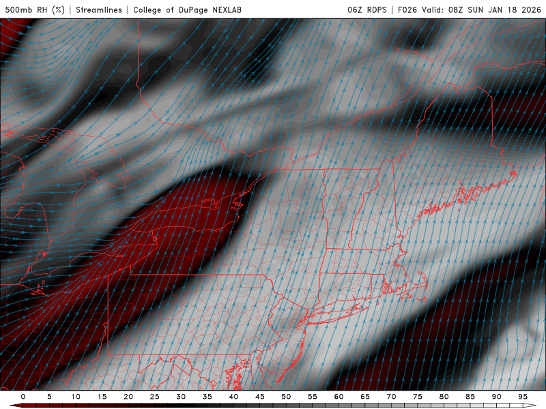Click the '0' value on the color scale

pos(23,397)
